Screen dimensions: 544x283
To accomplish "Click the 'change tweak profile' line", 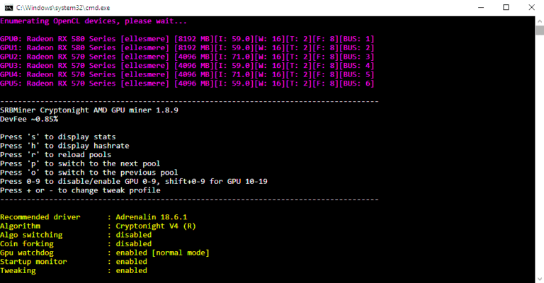I will tap(80, 190).
